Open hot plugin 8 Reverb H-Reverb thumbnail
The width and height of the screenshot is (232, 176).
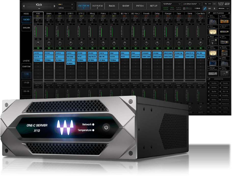coord(224,53)
